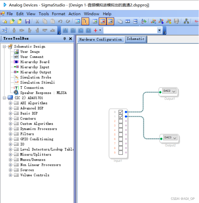
Task: Collapse the (IC 2) ADAU1701 tree node
Action: [4, 98]
